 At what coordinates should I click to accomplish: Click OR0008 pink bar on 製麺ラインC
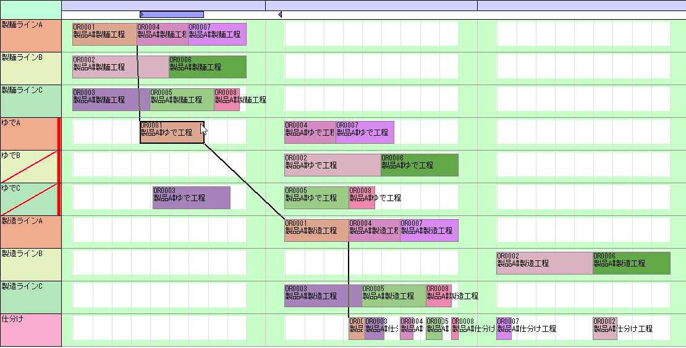click(226, 100)
